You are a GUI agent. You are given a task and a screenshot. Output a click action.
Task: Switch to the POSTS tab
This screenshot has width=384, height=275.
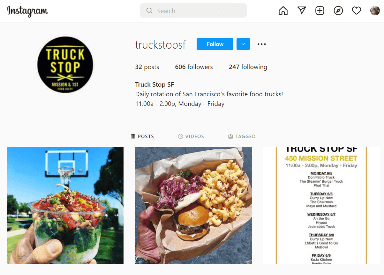tap(142, 136)
